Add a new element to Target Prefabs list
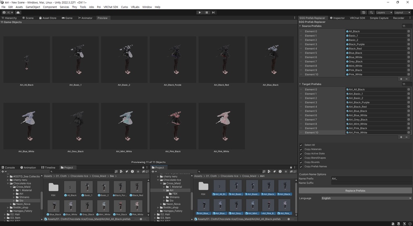Image resolution: width=413 pixels, height=226 pixels. 401,137
